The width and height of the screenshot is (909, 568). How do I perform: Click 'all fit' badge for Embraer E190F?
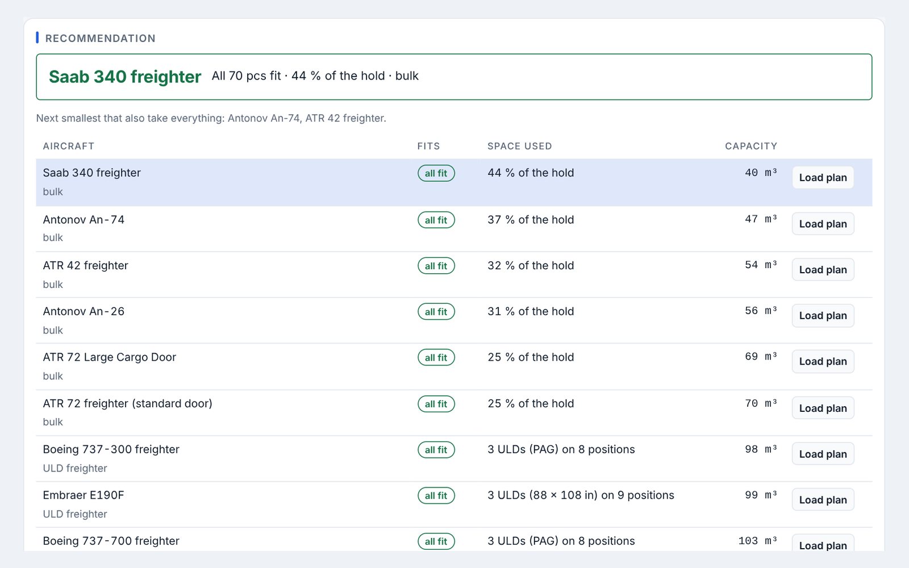click(x=436, y=495)
